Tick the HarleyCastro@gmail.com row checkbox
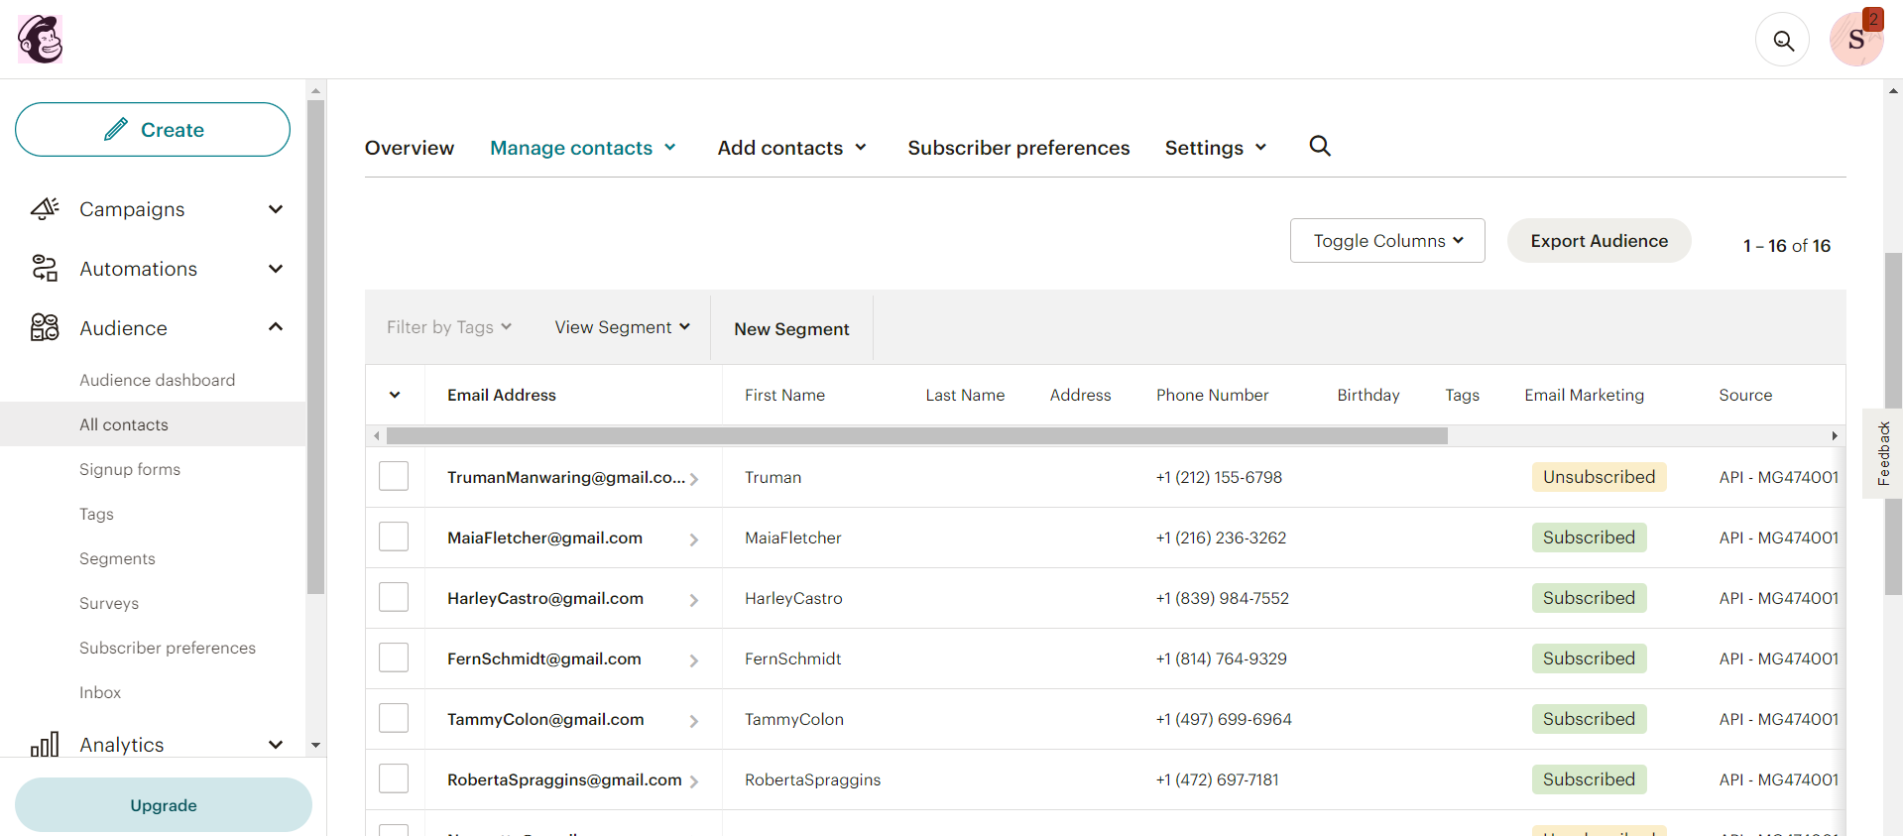Image resolution: width=1903 pixels, height=836 pixels. 394,598
